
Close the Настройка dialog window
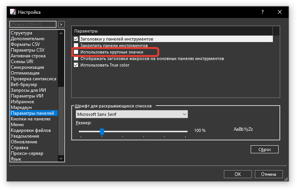click(x=279, y=12)
